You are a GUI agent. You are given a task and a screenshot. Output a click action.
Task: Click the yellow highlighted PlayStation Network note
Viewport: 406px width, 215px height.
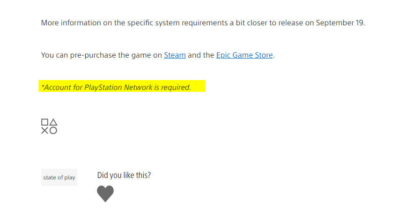(x=122, y=86)
